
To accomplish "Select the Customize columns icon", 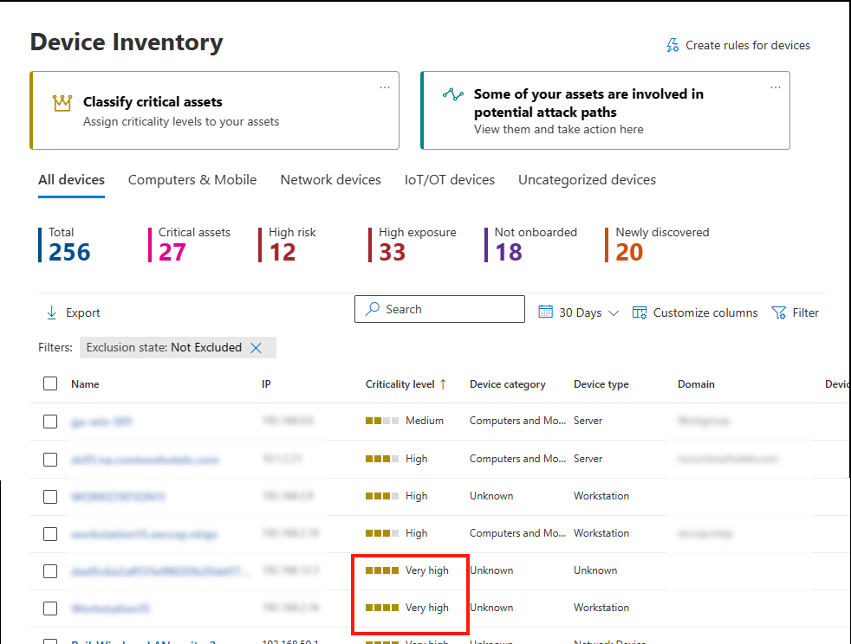I will [x=640, y=312].
